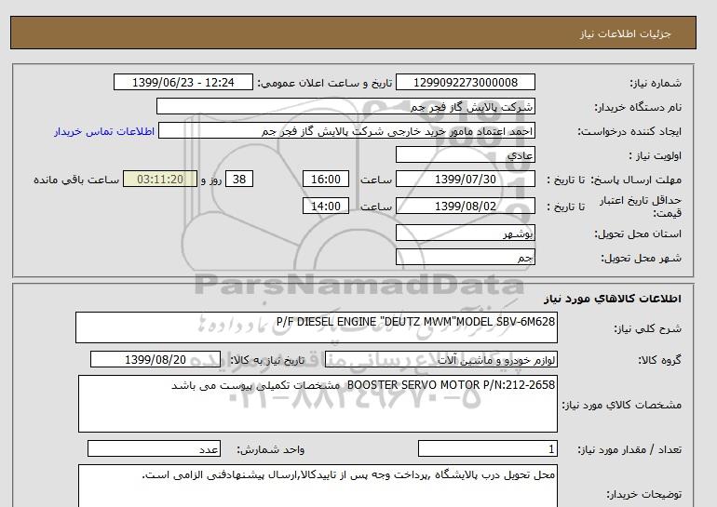This screenshot has height=507, width=717.
Task: Select the request creator field احمد اعتماد
Action: point(346,131)
